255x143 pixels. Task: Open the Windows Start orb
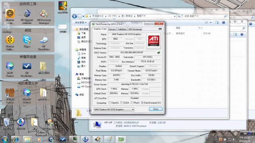[5, 139]
